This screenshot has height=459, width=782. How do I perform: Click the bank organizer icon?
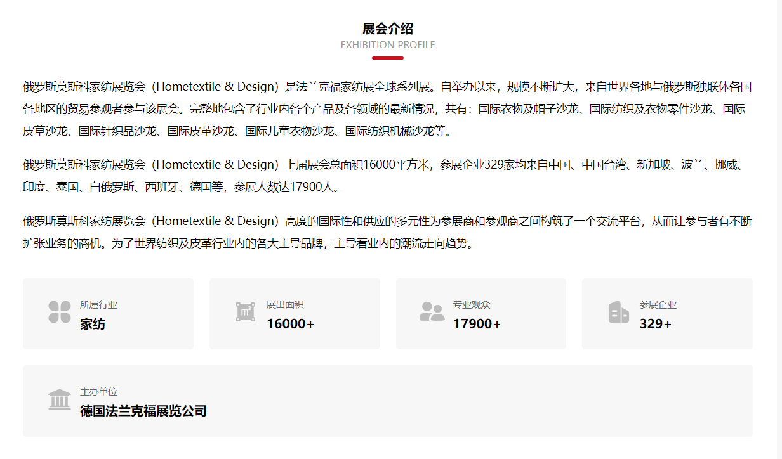click(x=60, y=399)
